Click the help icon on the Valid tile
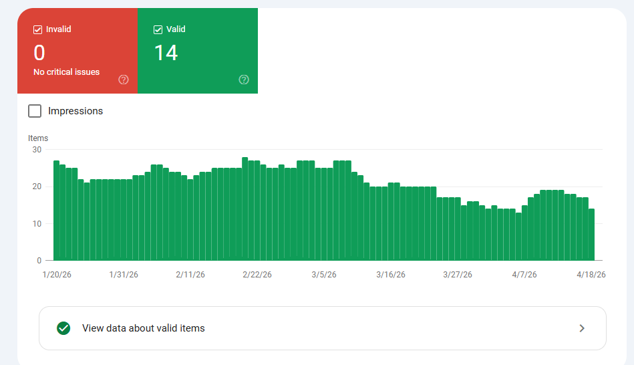 point(244,80)
